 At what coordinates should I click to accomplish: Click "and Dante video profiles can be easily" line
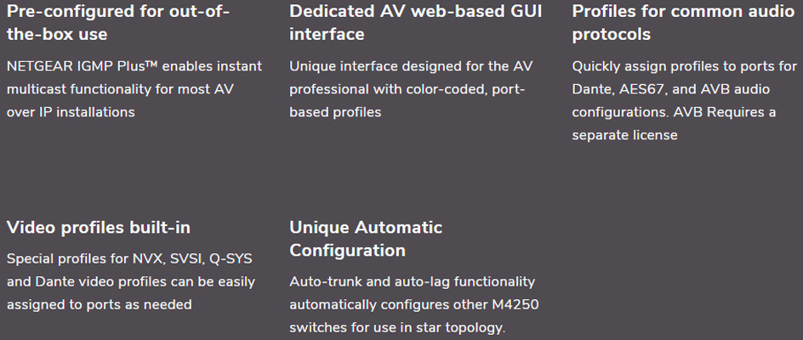pyautogui.click(x=131, y=281)
